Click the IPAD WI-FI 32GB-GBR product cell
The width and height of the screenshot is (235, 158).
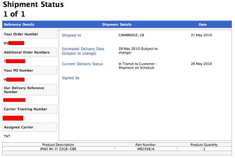pos(58,149)
